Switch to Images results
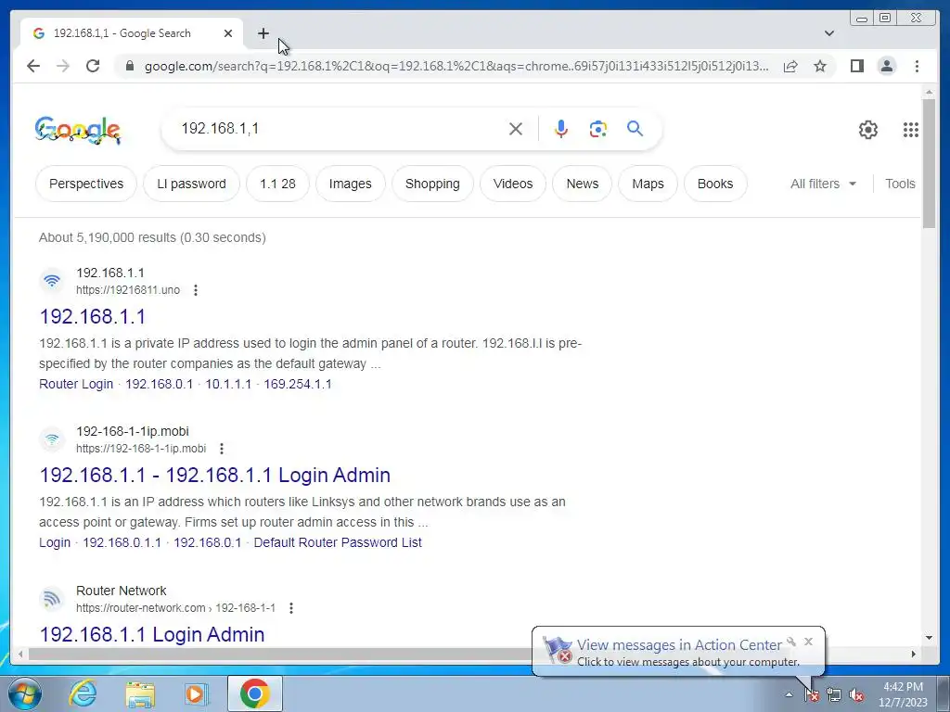This screenshot has height=712, width=950. (x=350, y=184)
